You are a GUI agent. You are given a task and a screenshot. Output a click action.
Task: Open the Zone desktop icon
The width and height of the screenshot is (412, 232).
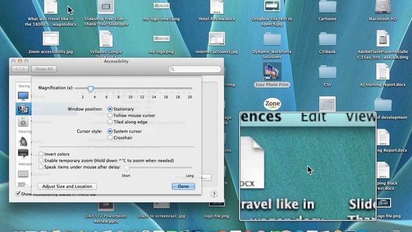click(x=272, y=104)
